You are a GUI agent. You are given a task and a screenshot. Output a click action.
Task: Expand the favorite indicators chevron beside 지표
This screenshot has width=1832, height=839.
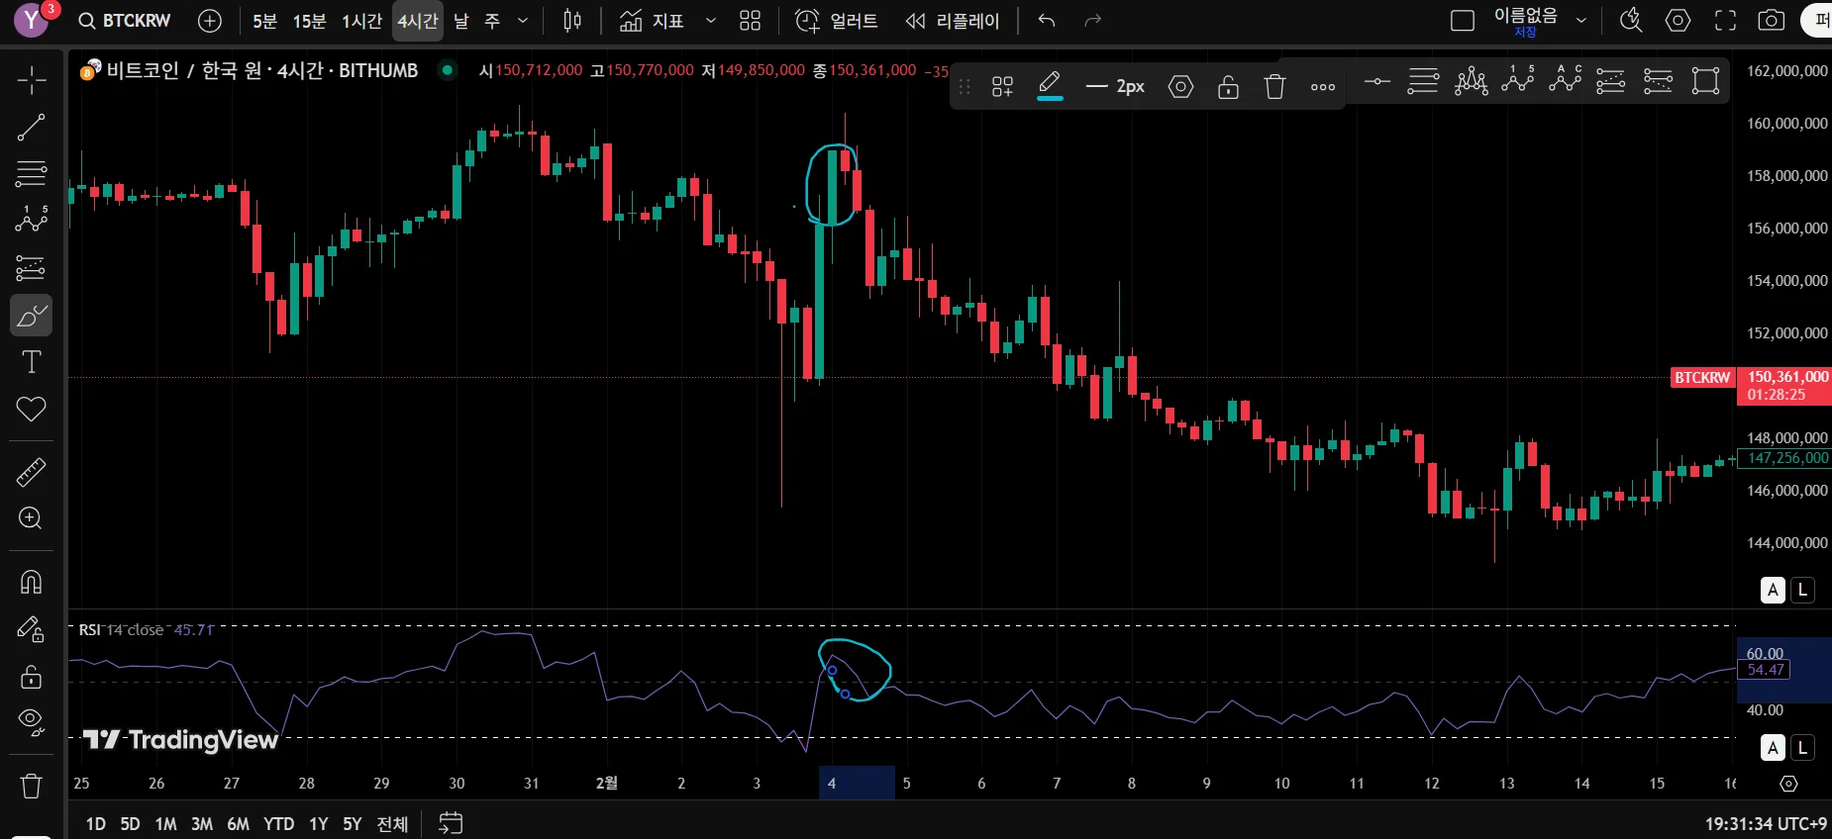[x=710, y=21]
